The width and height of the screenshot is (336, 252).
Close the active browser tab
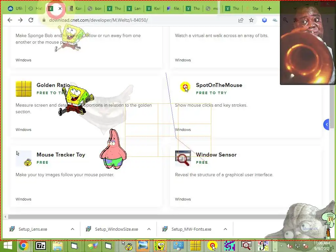click(x=60, y=9)
